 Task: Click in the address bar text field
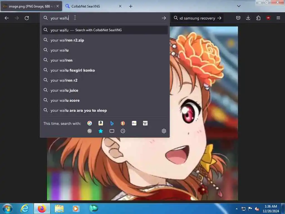tap(105, 18)
